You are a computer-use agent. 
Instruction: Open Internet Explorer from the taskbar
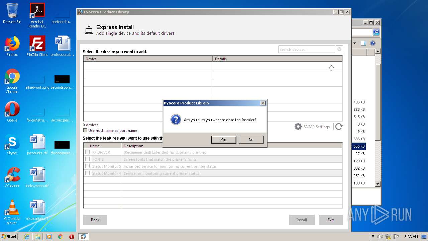tap(26, 237)
